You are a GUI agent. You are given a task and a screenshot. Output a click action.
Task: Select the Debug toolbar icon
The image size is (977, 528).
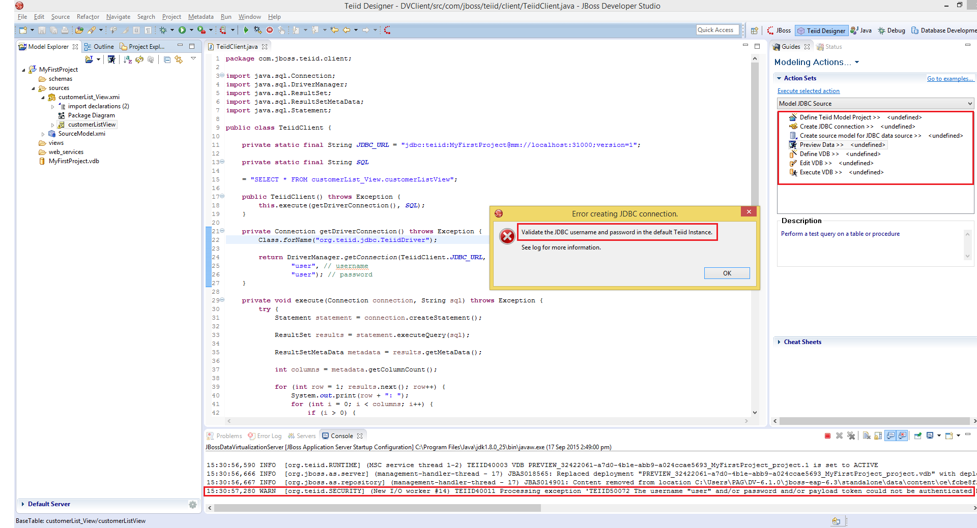[163, 30]
